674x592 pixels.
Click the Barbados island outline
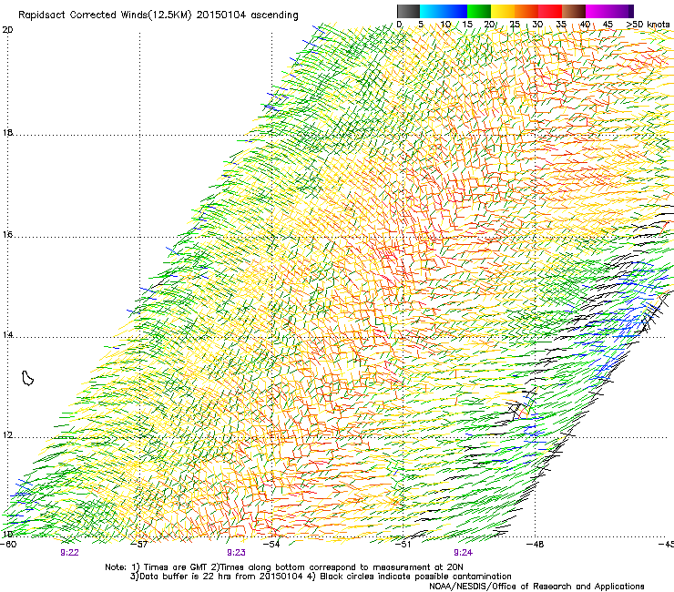tap(27, 378)
